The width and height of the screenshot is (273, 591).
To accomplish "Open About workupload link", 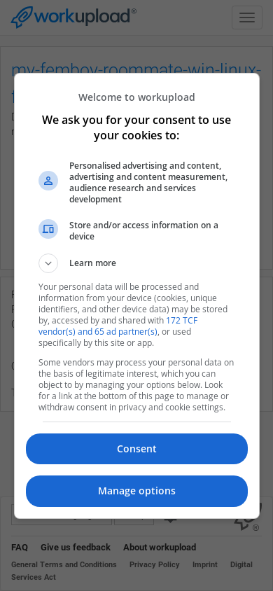I will [x=160, y=548].
